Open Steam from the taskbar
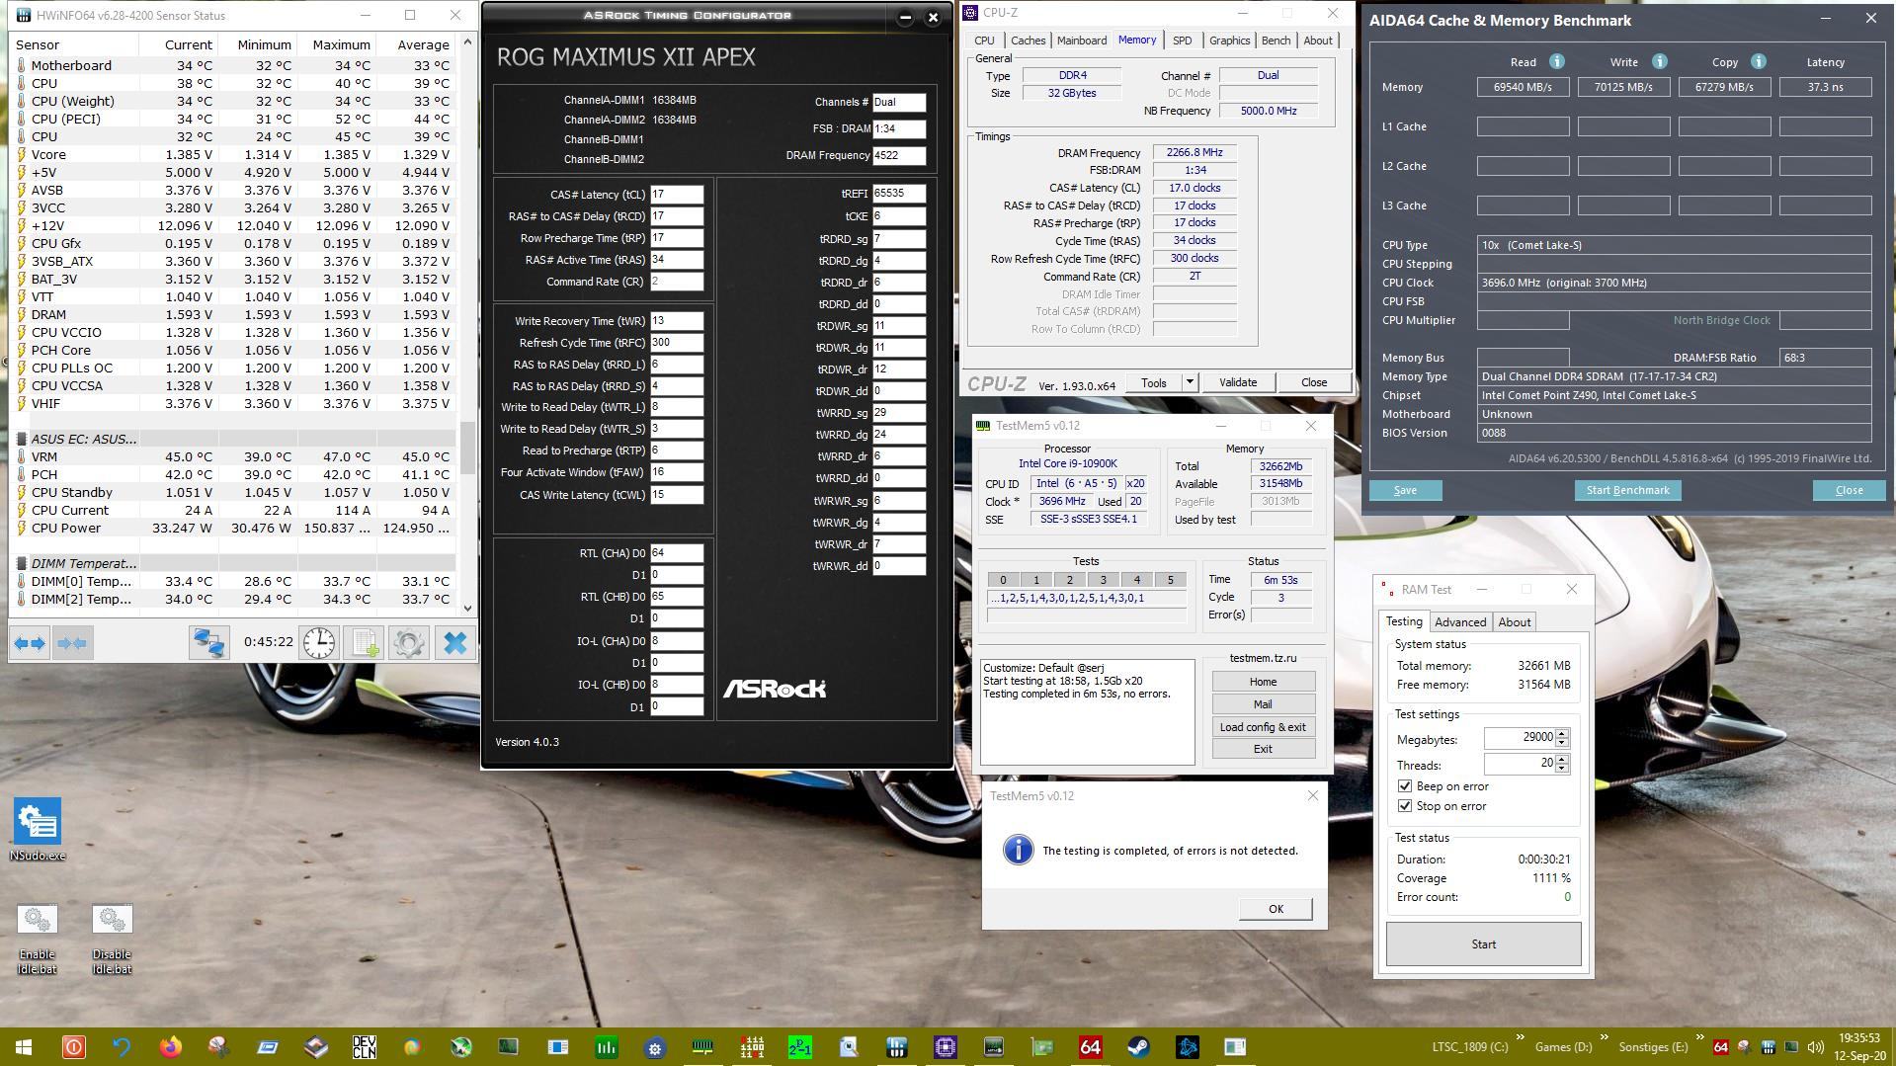Screen dimensions: 1896x1066 click(1138, 1047)
